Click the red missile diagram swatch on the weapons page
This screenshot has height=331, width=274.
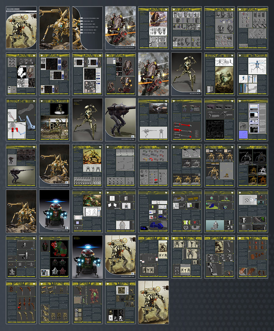[x=178, y=130]
